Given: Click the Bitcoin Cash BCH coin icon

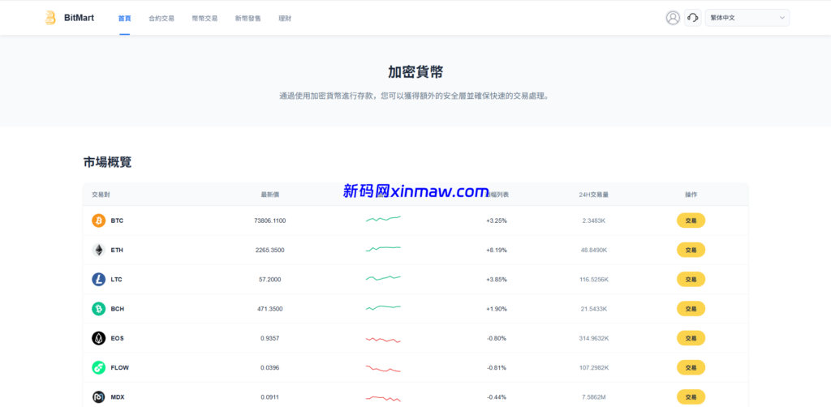Looking at the screenshot, I should tap(98, 309).
